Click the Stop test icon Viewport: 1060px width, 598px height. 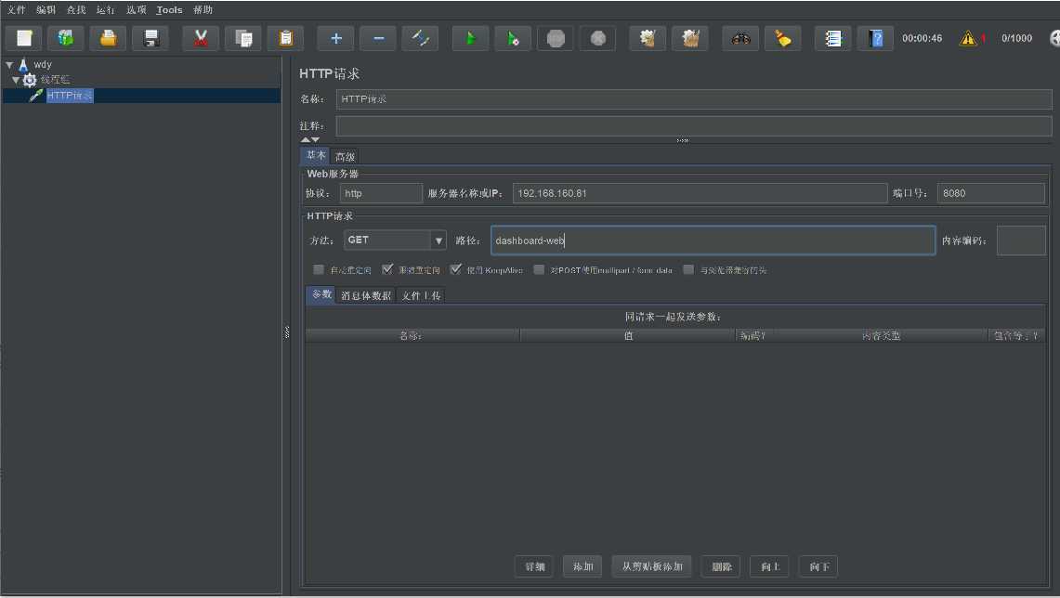pos(556,38)
